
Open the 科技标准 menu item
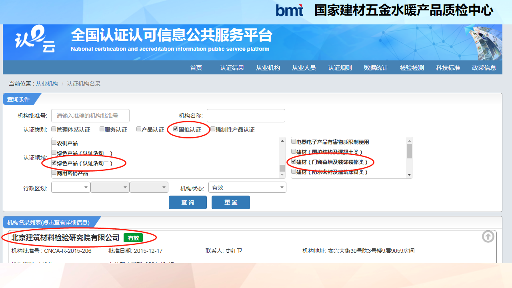[448, 68]
